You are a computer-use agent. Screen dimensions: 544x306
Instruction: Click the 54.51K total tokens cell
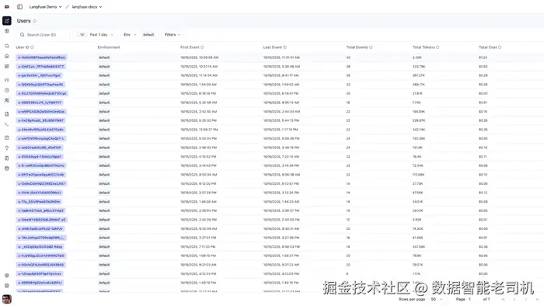click(x=417, y=202)
